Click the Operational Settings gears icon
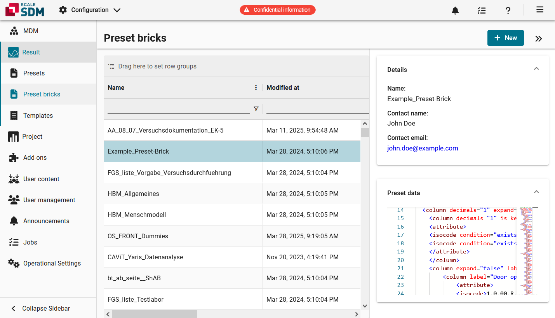This screenshot has width=555, height=318. (14, 263)
